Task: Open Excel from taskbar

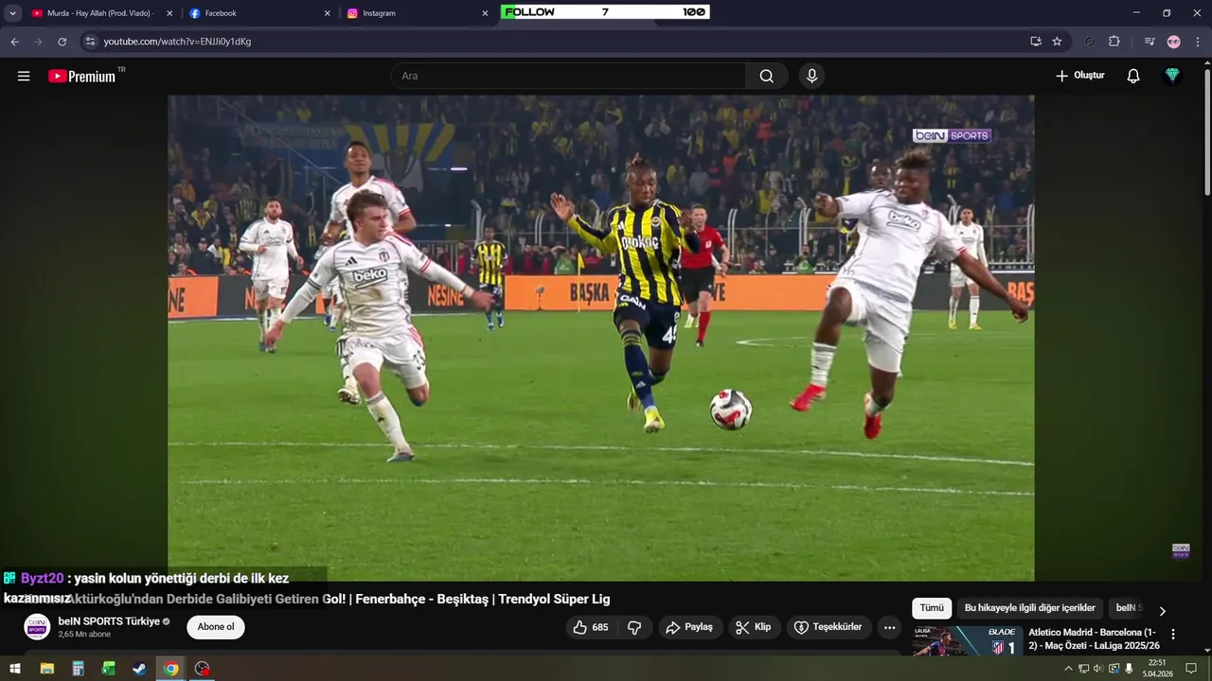Action: 109,669
